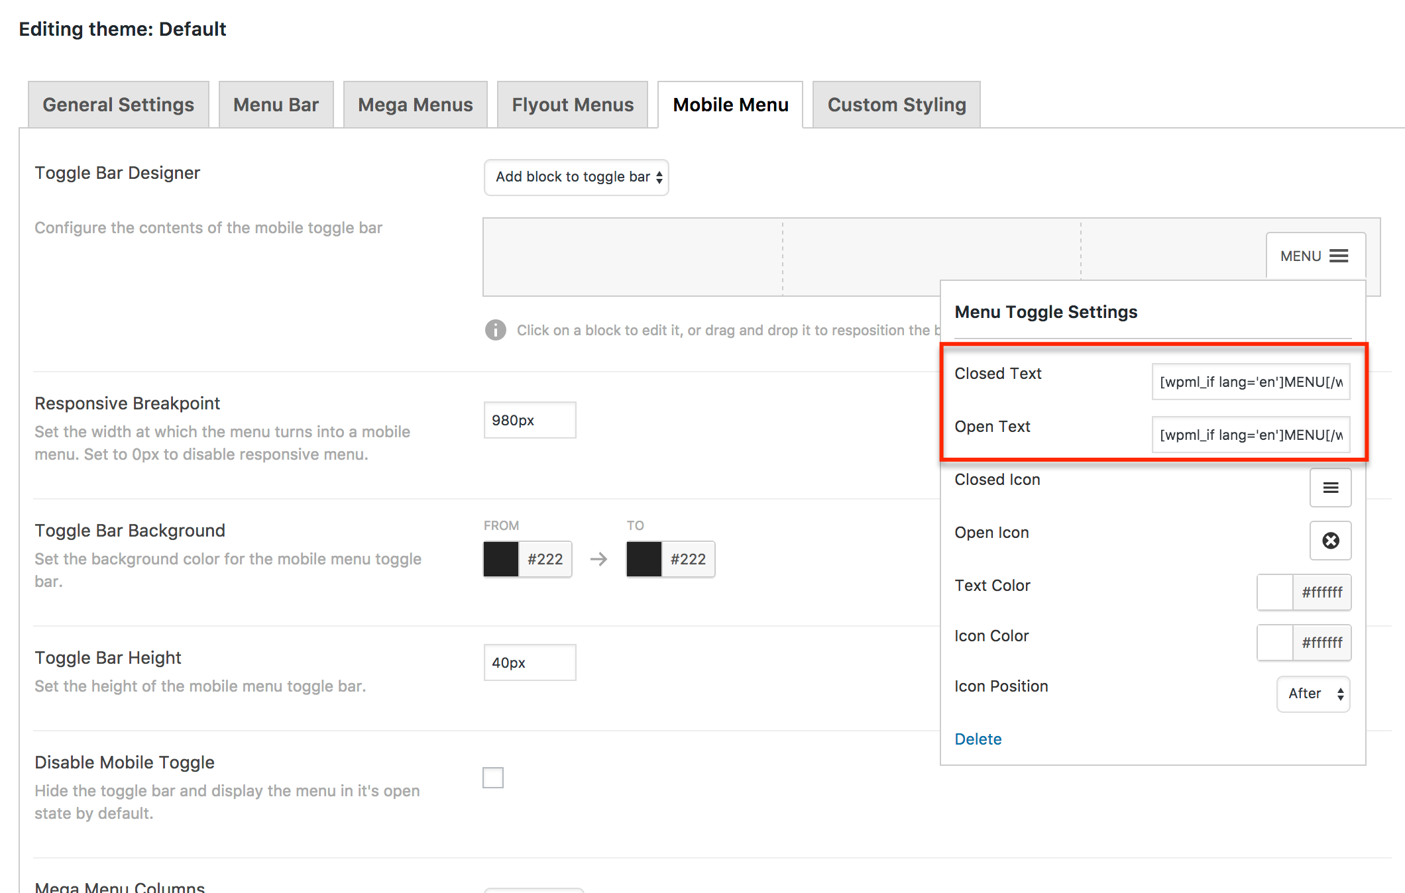Click the arrow between background color pickers

tap(598, 559)
